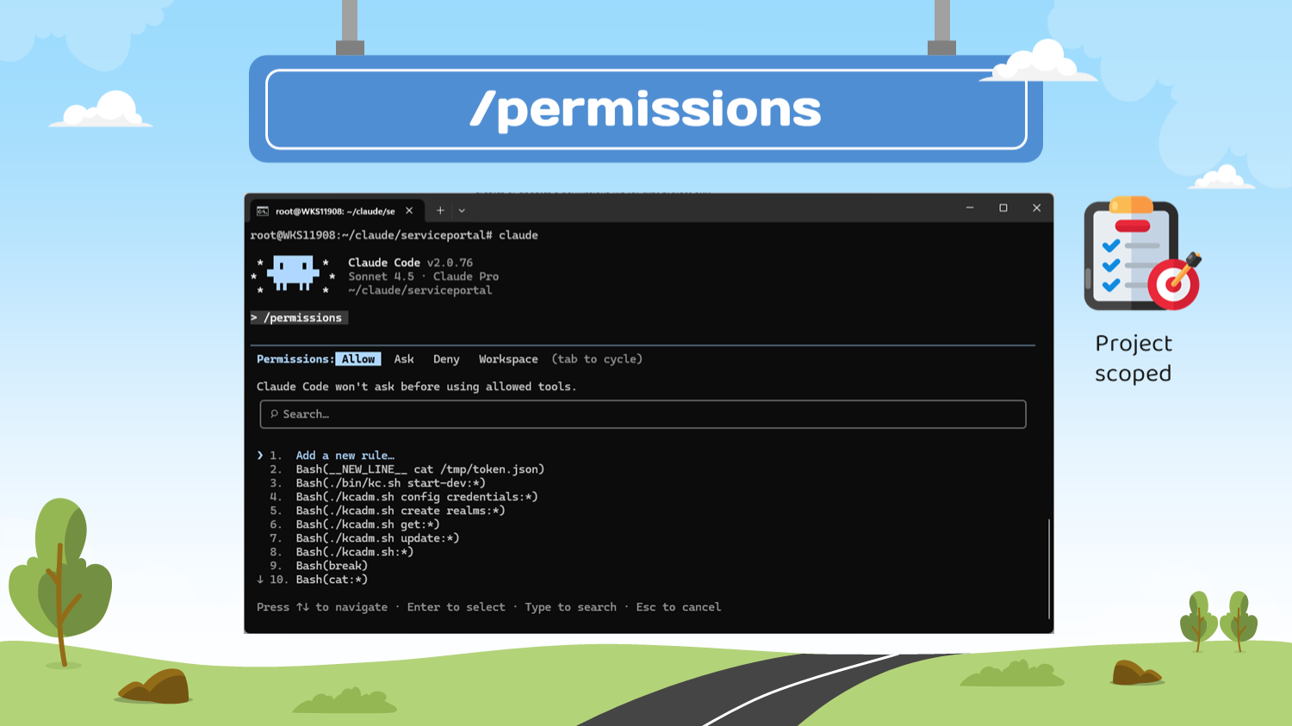Click the search magnifier icon
This screenshot has width=1292, height=726.
pyautogui.click(x=274, y=414)
